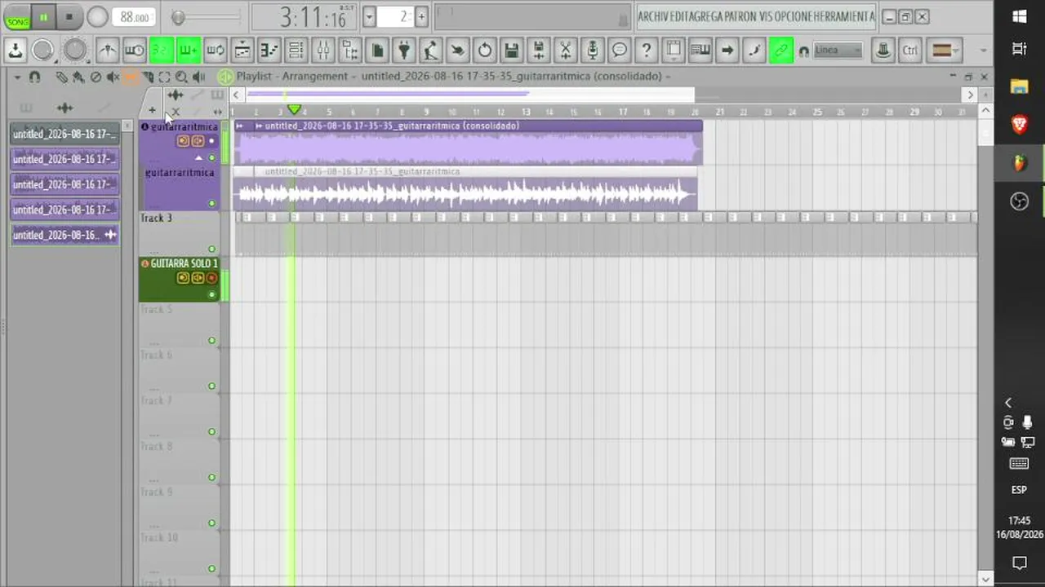Select the Paint brush tool in Playlist
The image size is (1045, 587).
coord(78,77)
